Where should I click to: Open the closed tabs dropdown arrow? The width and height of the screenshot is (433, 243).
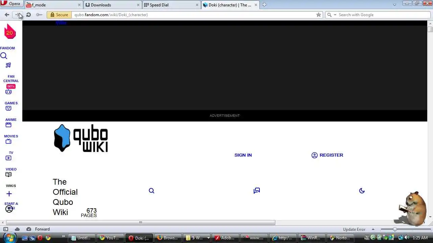pyautogui.click(x=394, y=5)
